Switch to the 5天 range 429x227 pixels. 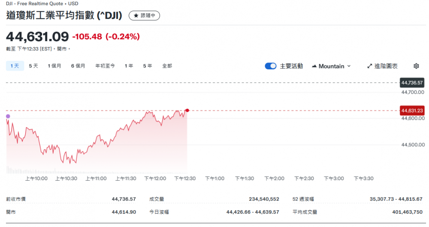pos(33,66)
